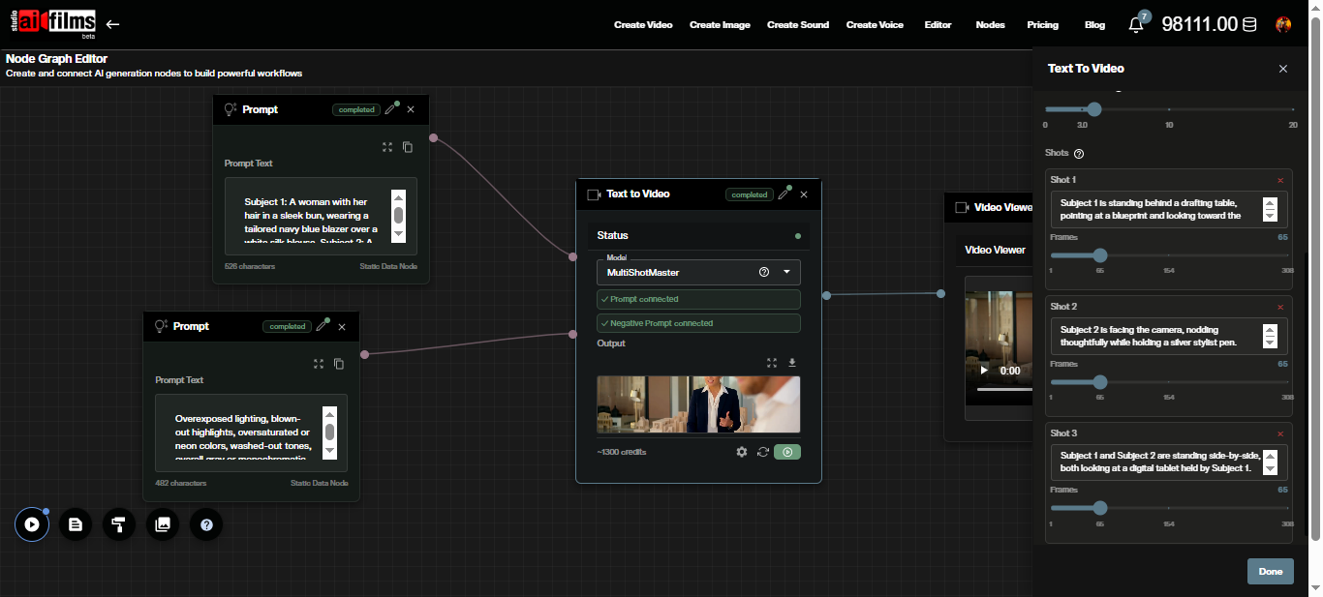Copy prompt text using the copy icon

[408, 147]
